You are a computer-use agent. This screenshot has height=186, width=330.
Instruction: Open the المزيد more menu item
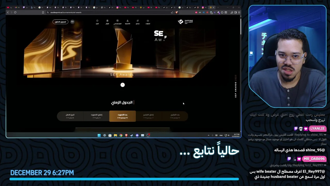coord(97,22)
